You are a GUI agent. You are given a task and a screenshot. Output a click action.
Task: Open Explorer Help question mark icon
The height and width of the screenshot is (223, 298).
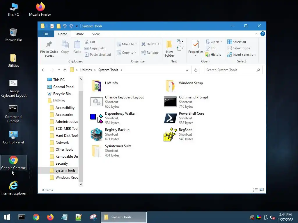coord(263,34)
